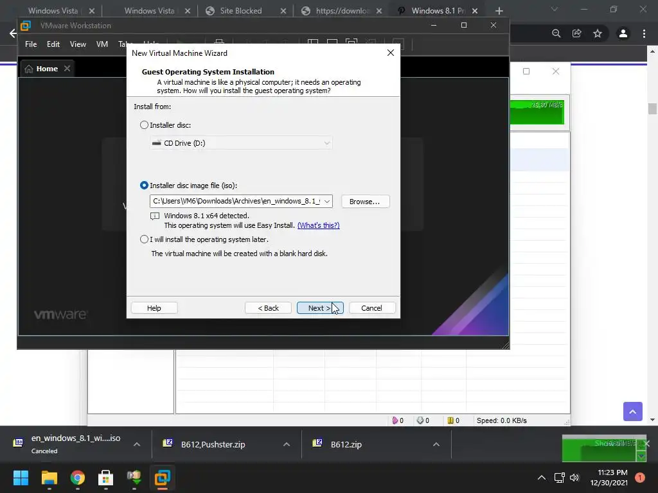
Task: Open File Explorer from the taskbar
Action: click(x=49, y=478)
